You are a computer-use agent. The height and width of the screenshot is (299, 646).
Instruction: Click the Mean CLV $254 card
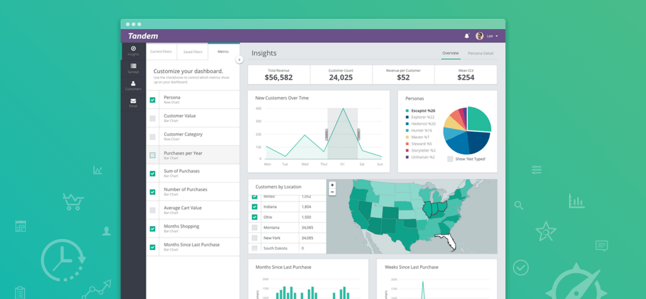pos(466,74)
